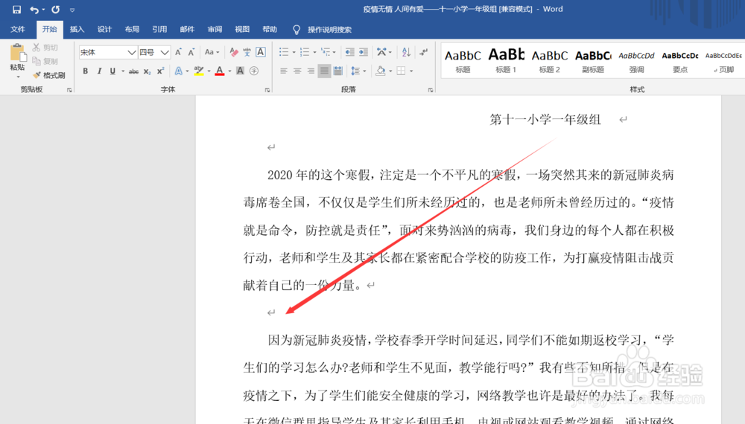The height and width of the screenshot is (424, 745).
Task: Increase font size with grow font icon
Action: click(178, 52)
